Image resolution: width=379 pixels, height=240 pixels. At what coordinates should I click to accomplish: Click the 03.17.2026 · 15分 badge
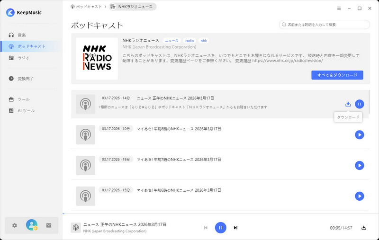click(116, 190)
